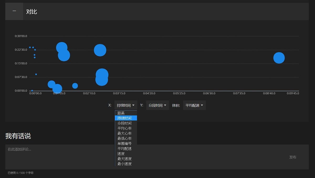Open the Y axis 分段时间 dropdown
The image size is (315, 178).
[157, 105]
